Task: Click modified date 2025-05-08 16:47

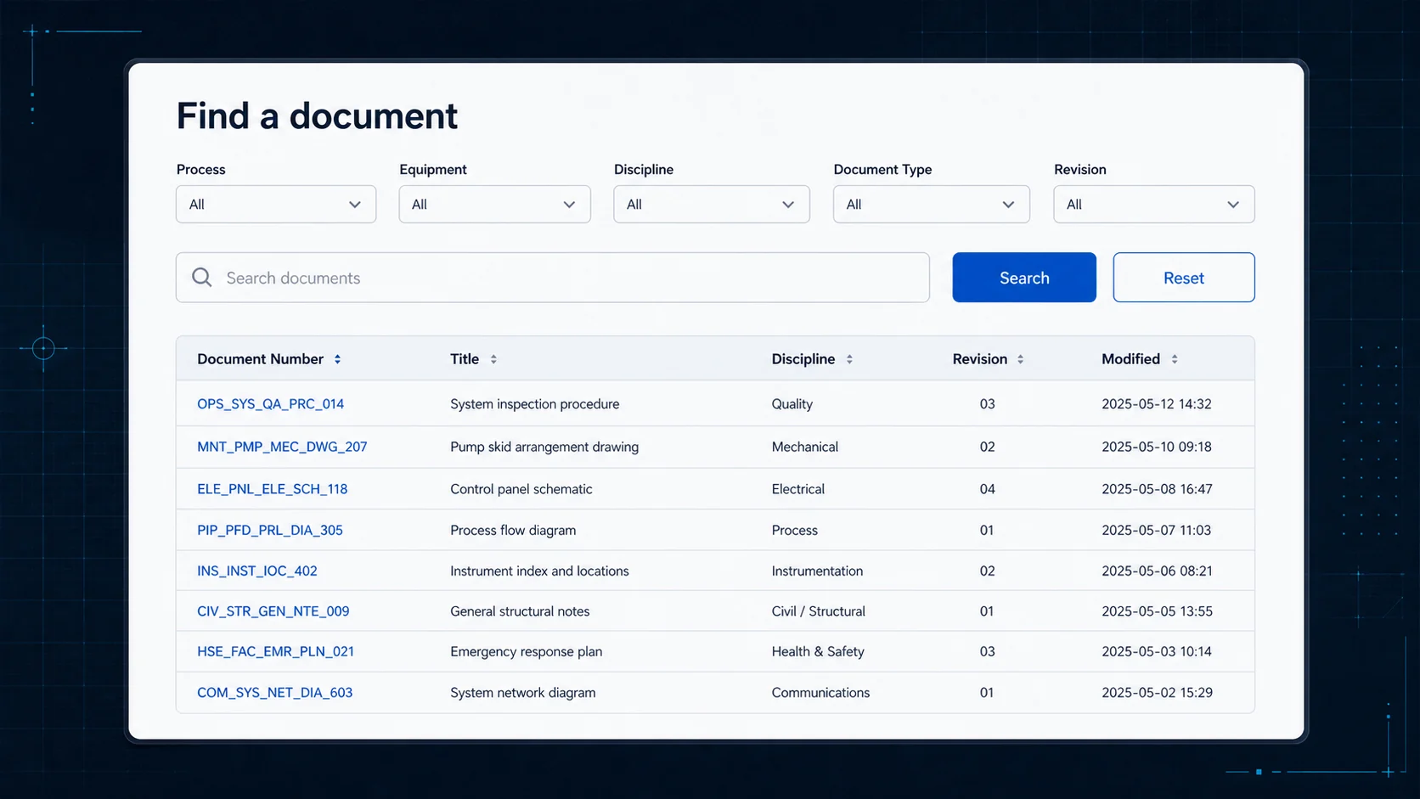Action: tap(1157, 489)
